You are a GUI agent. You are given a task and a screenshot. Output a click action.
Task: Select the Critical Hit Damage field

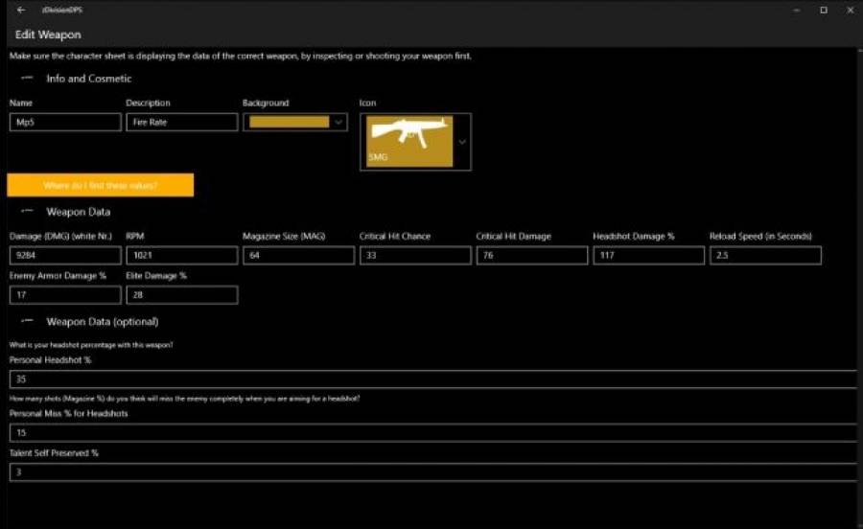[531, 256]
